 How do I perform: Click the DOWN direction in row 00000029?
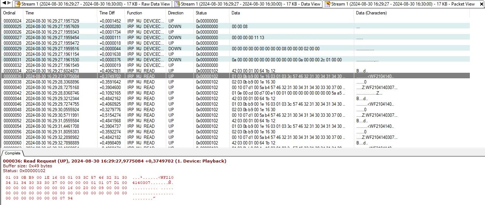click(175, 49)
